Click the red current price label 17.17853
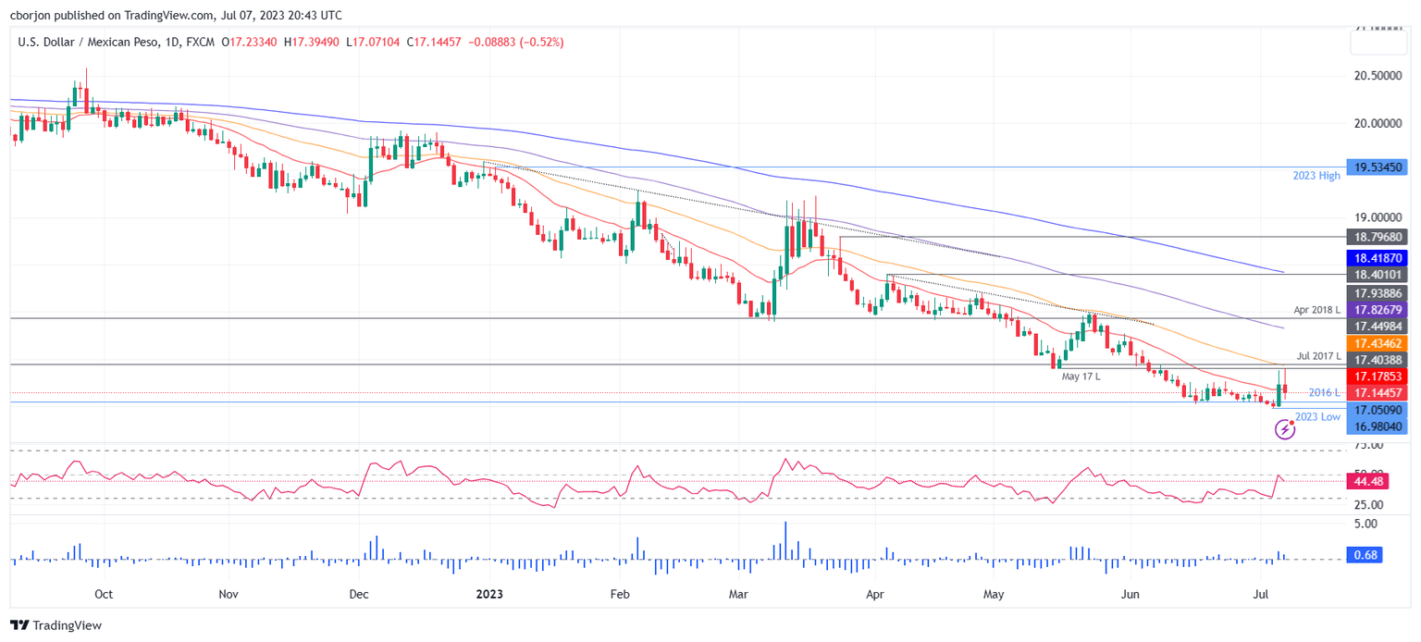1421x642 pixels. (x=1378, y=377)
